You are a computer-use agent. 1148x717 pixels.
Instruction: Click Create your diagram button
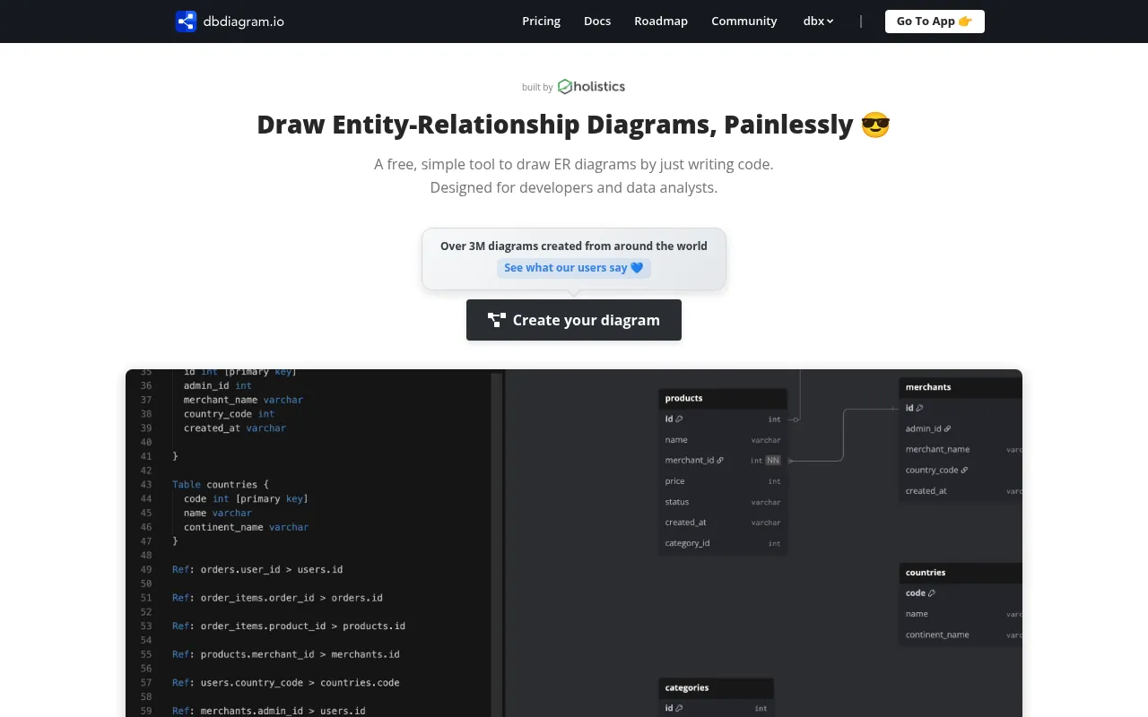pos(574,320)
